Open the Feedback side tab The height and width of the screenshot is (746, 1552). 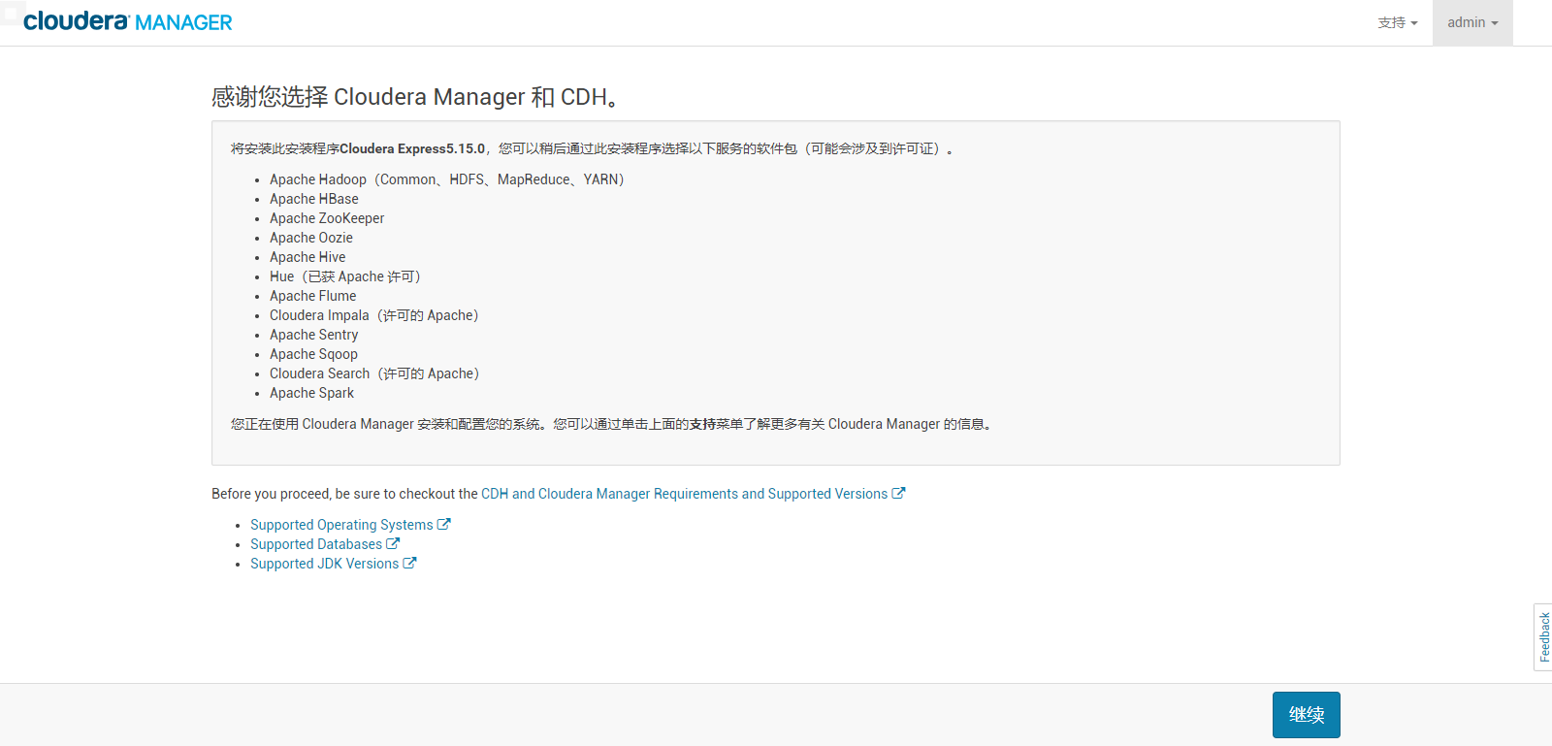1543,637
